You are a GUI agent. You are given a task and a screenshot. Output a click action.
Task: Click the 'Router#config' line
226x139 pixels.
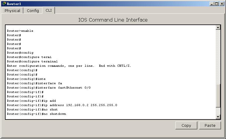coord(20,53)
